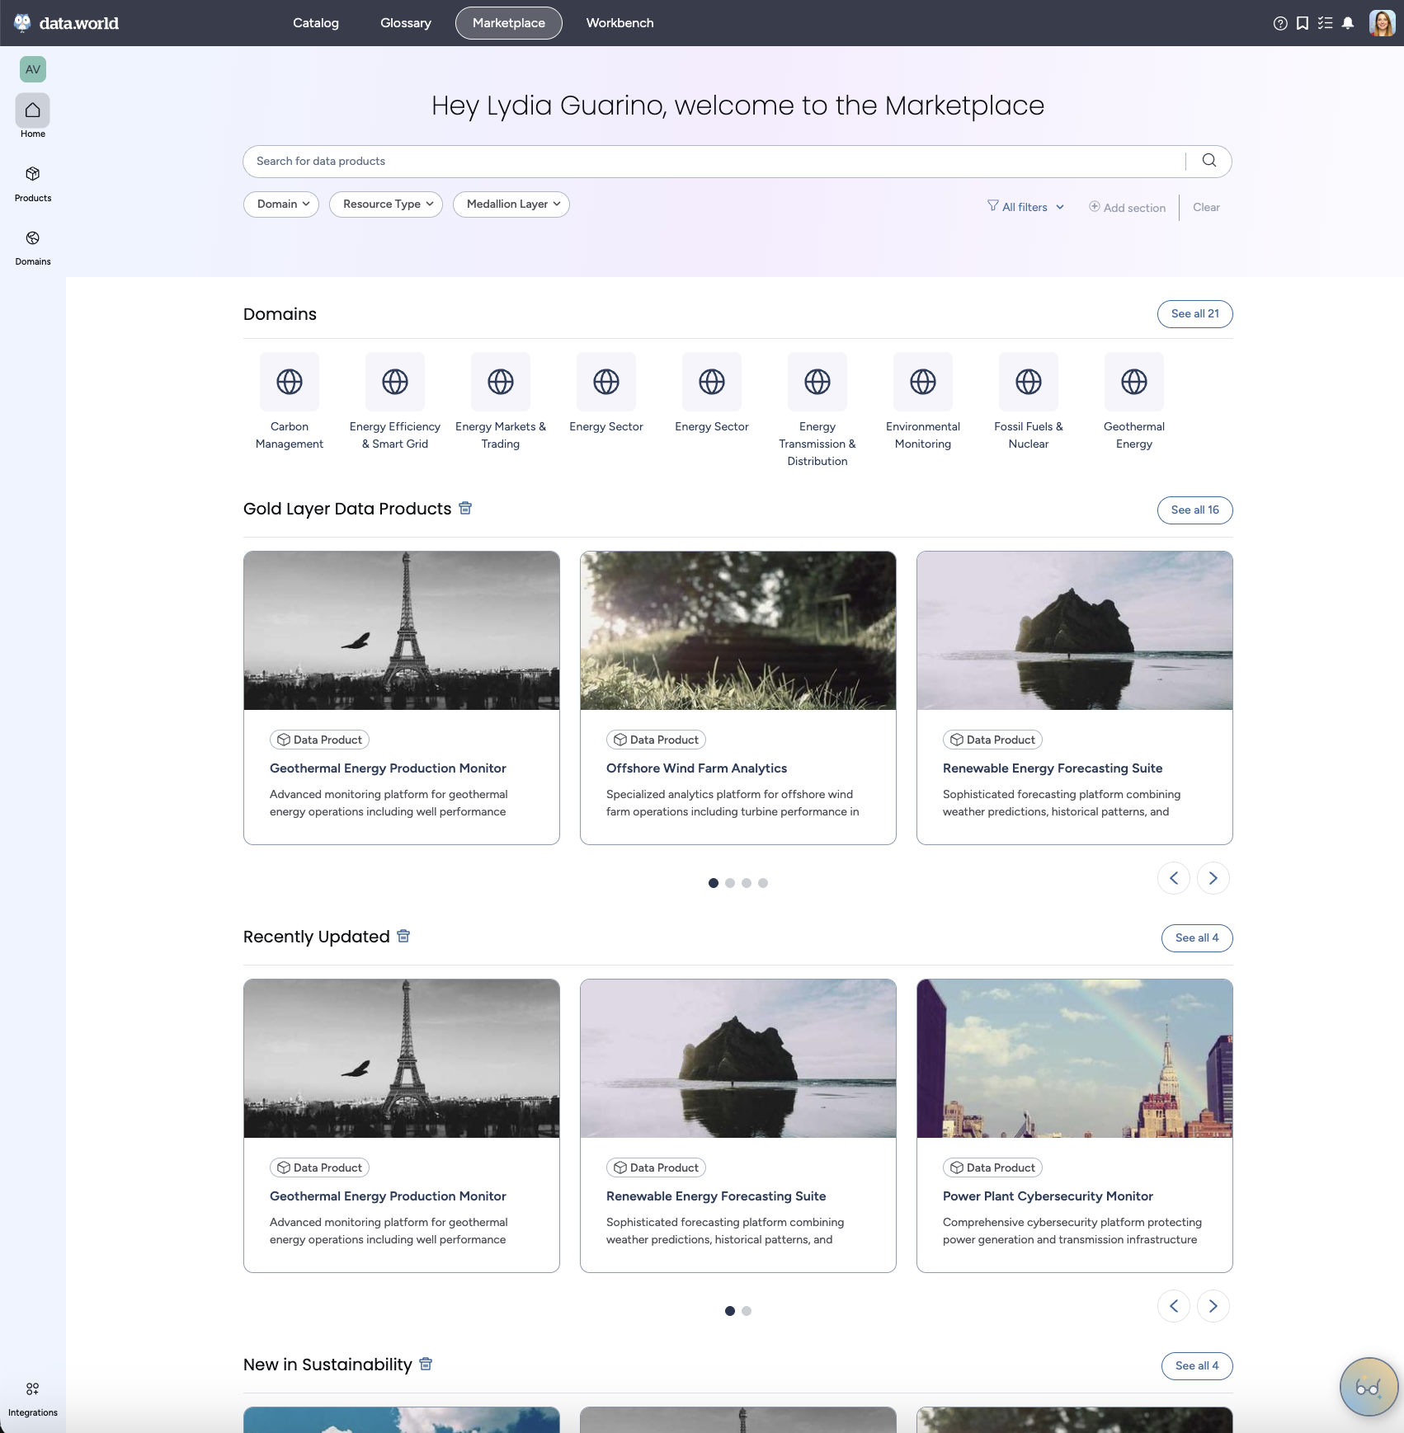Open Renewable Energy Forecasting Suite title in Gold Layer
Viewport: 1404px width, 1433px height.
coord(1053,768)
